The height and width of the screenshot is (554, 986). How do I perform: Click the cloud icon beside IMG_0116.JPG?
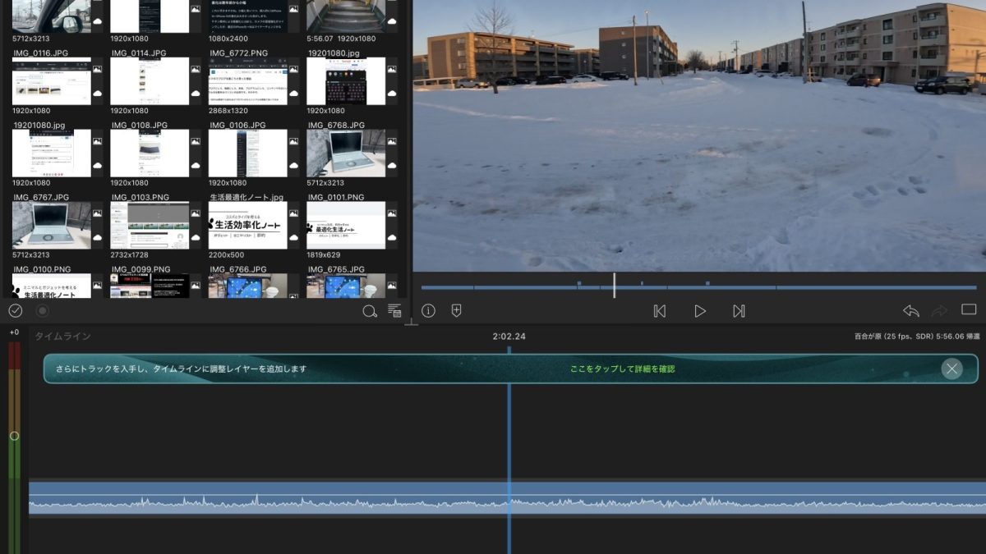(x=97, y=94)
